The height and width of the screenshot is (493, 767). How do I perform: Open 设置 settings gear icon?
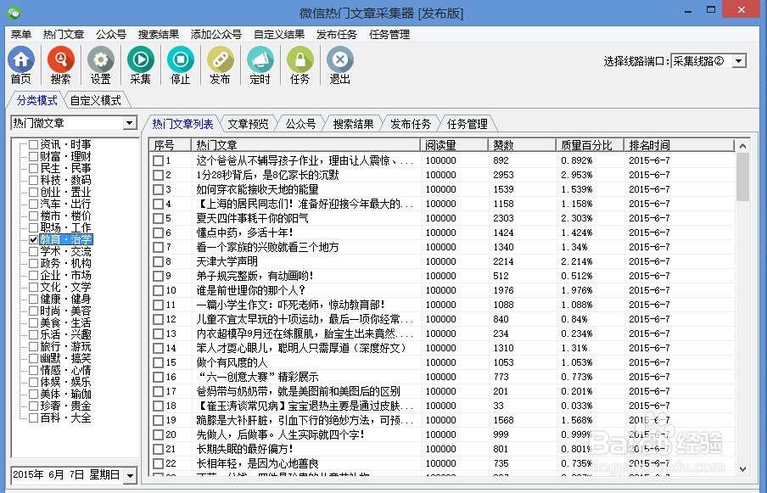click(x=100, y=59)
